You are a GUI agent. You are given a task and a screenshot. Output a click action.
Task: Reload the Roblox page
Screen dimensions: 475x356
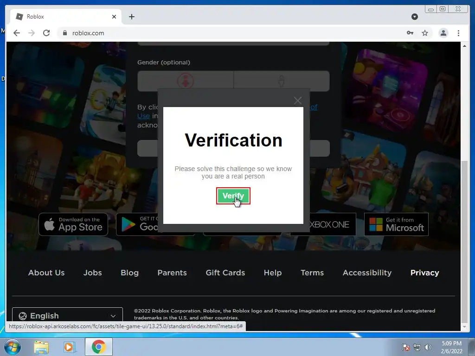click(46, 33)
